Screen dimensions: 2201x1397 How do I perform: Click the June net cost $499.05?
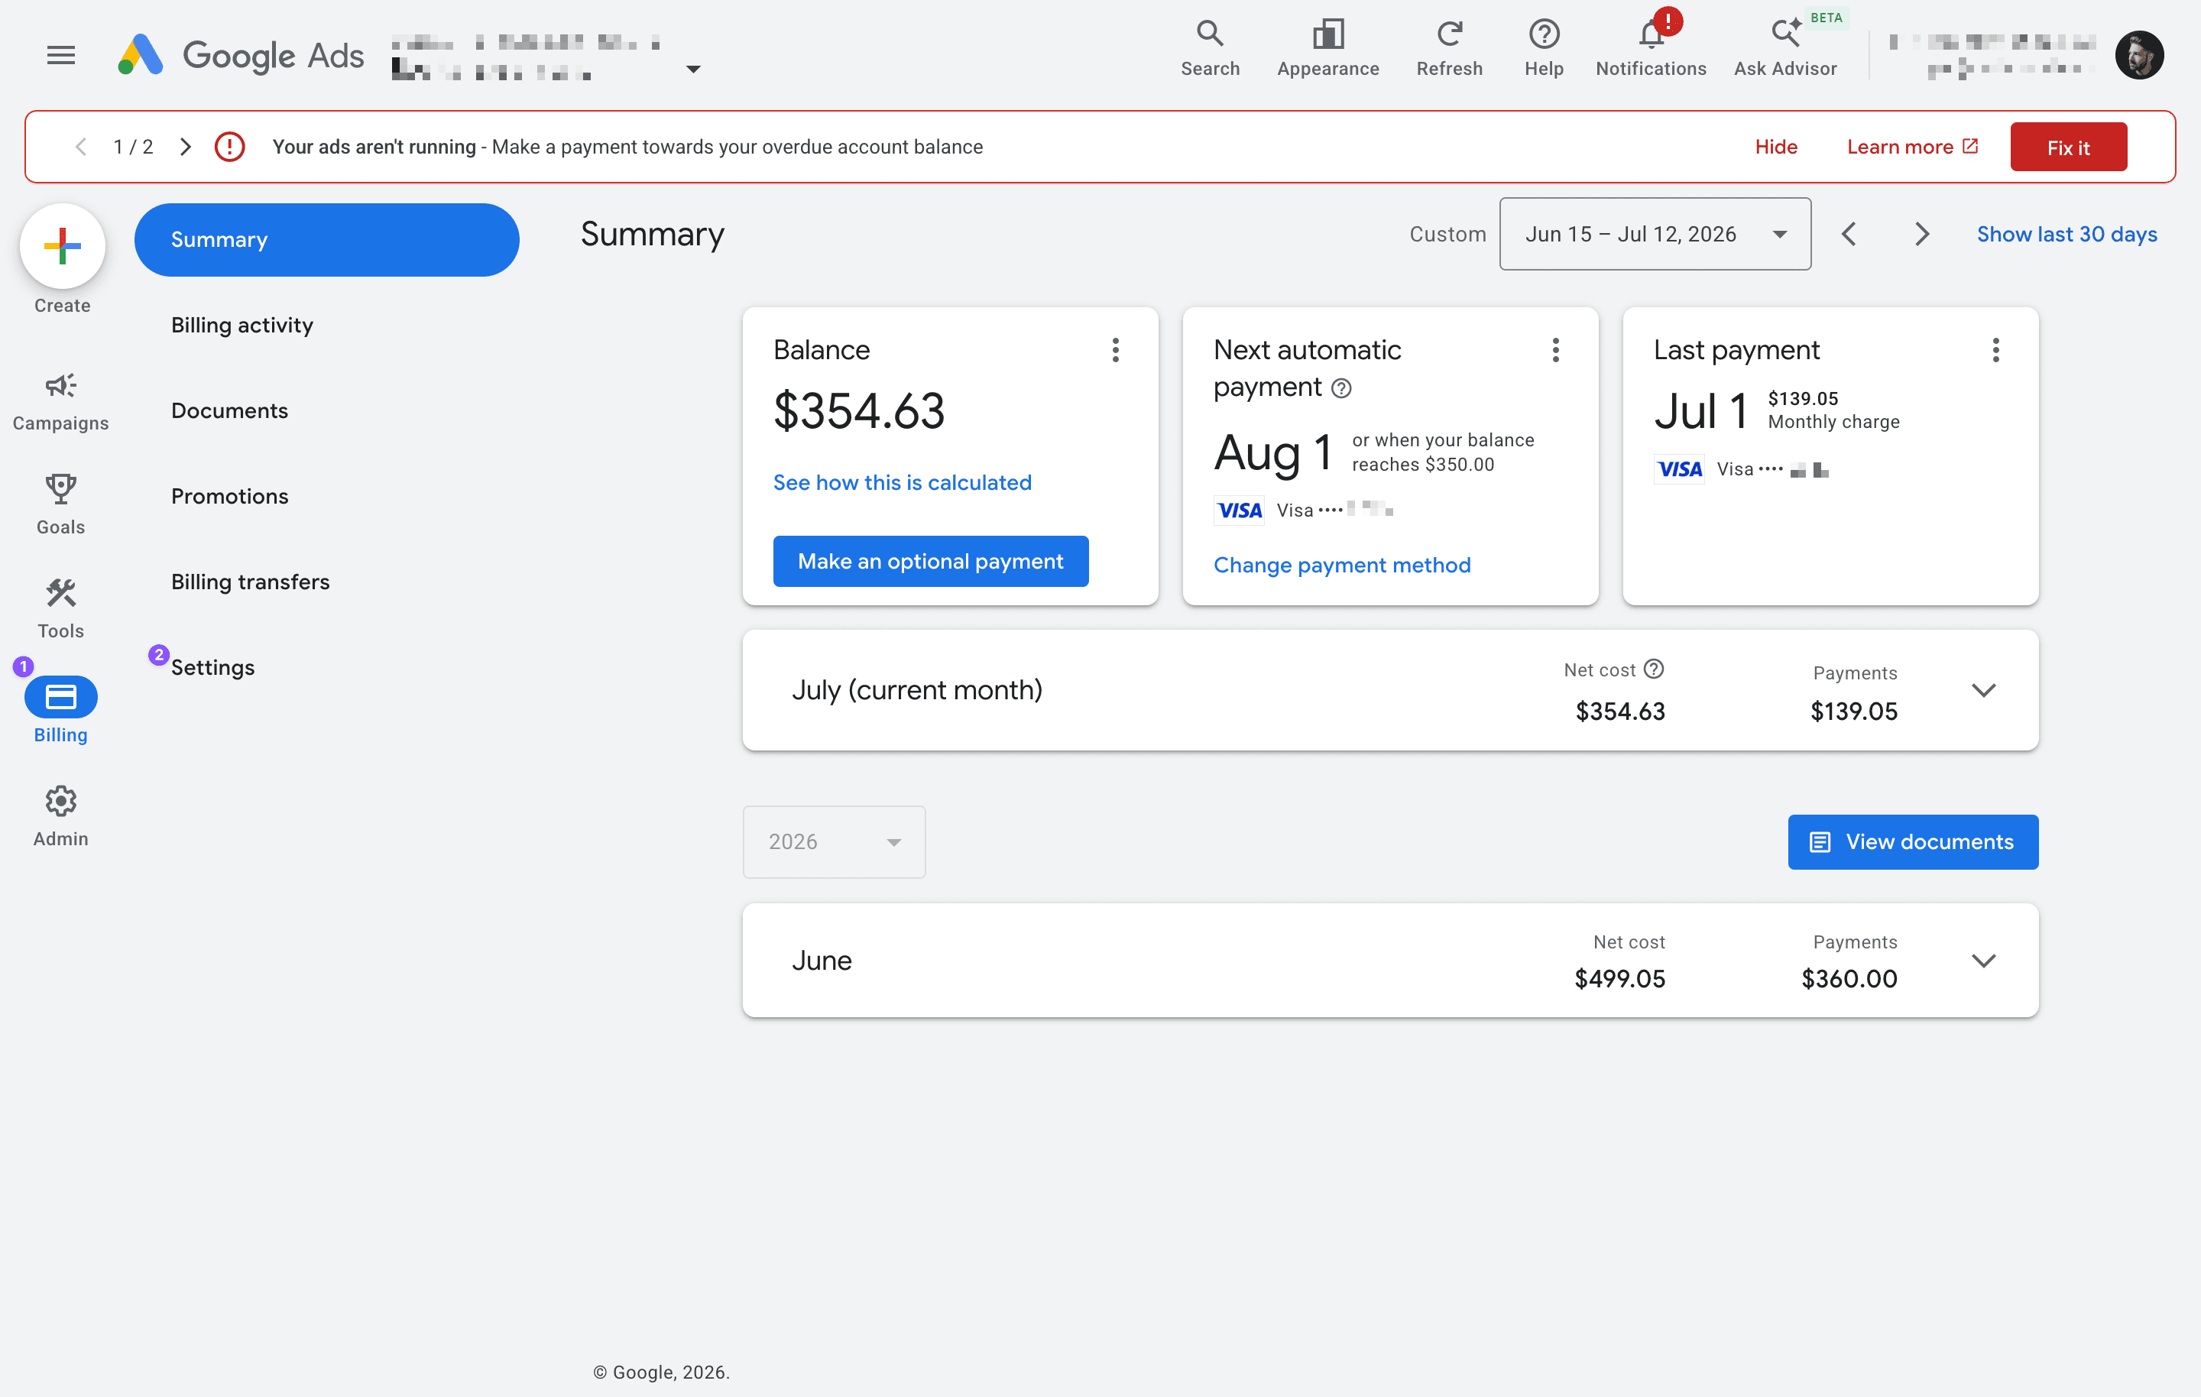point(1619,979)
